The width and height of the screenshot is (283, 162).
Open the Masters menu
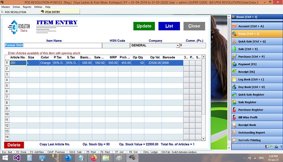pos(6,7)
